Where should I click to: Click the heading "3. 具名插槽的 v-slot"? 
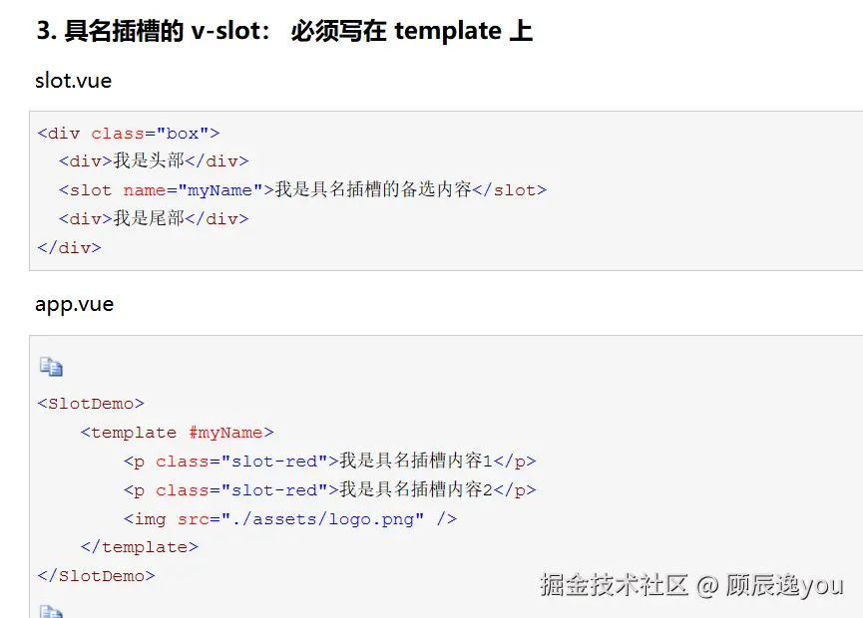click(283, 31)
